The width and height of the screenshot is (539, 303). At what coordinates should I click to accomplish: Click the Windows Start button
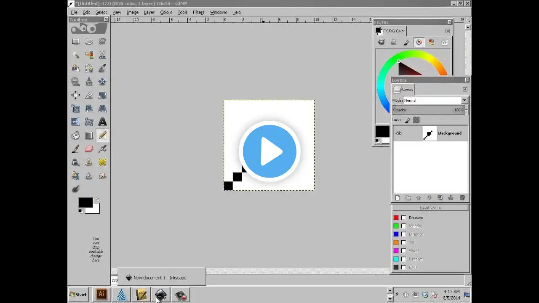(x=78, y=295)
